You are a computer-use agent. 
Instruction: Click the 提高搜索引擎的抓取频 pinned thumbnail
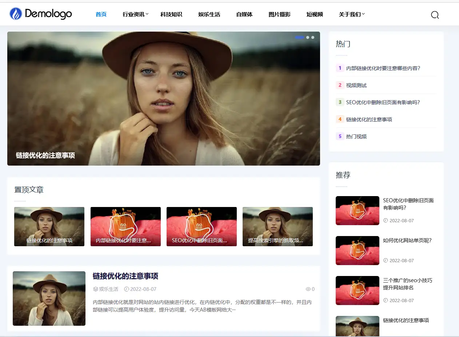278,227
